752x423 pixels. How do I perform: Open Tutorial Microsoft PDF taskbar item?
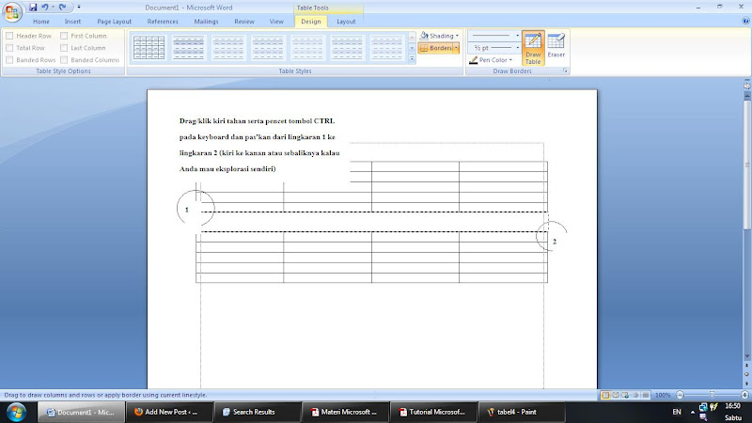(433, 412)
